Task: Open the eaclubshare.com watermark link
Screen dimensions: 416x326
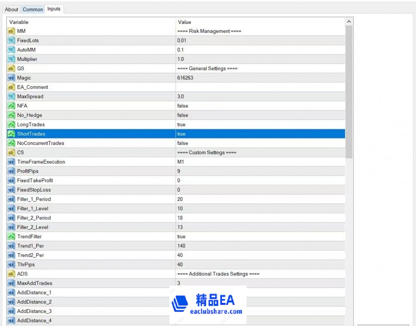Action: [216, 311]
